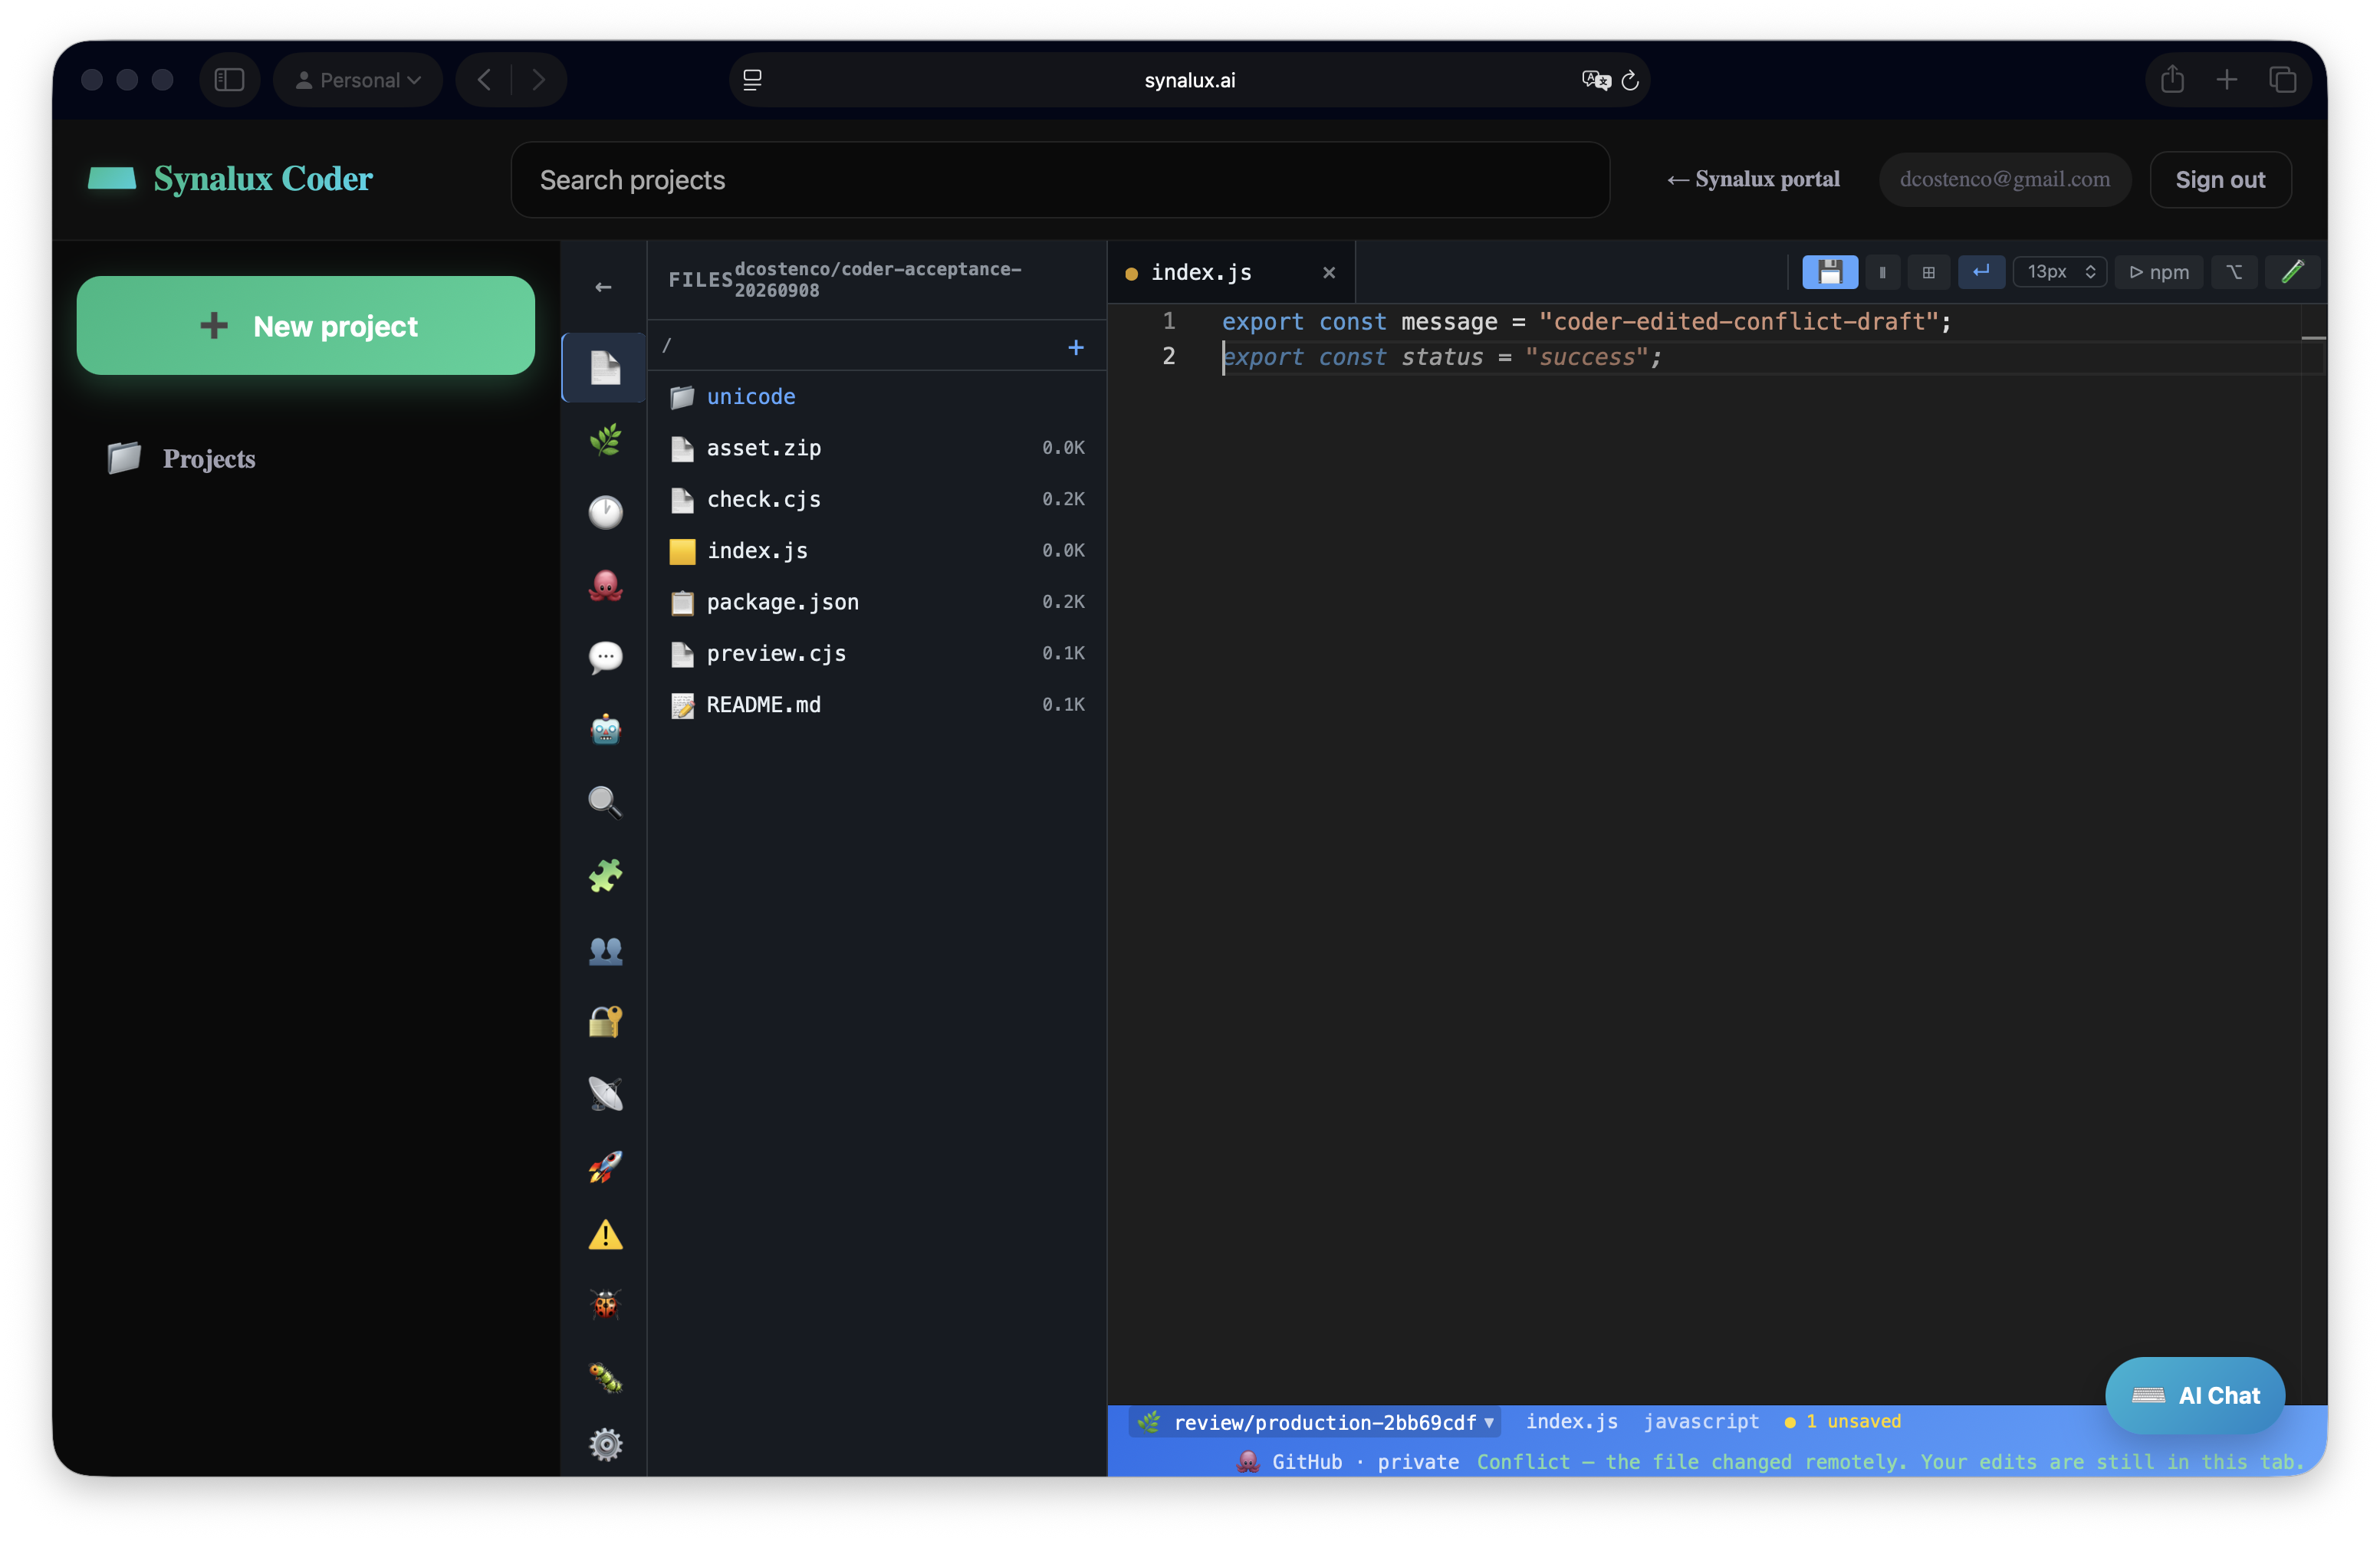Save the file with the floppy disk icon
The height and width of the screenshot is (1541, 2380).
point(1829,272)
